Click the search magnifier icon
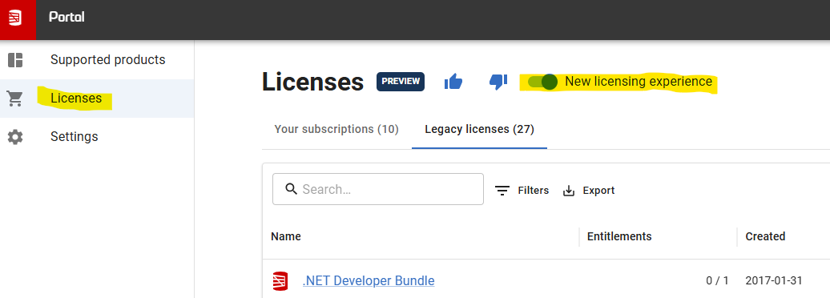 coord(291,189)
